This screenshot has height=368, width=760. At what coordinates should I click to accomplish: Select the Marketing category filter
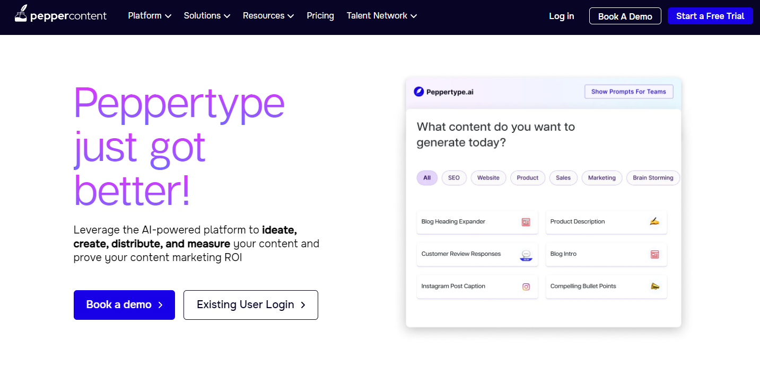602,178
